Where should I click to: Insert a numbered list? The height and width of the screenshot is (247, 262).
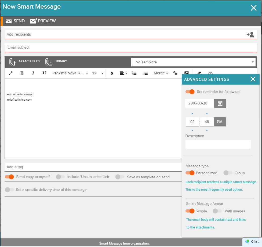(x=134, y=73)
